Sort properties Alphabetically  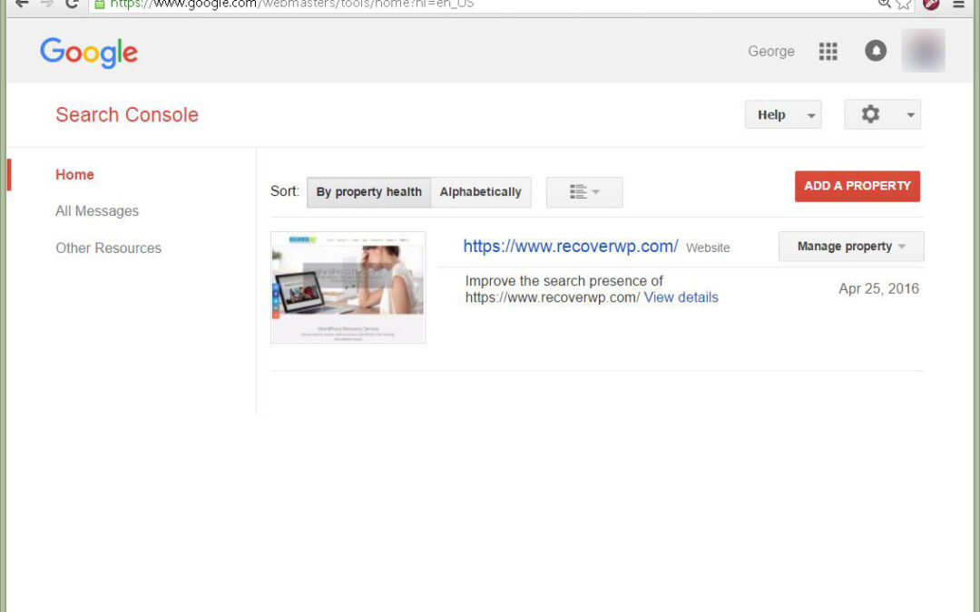point(481,191)
